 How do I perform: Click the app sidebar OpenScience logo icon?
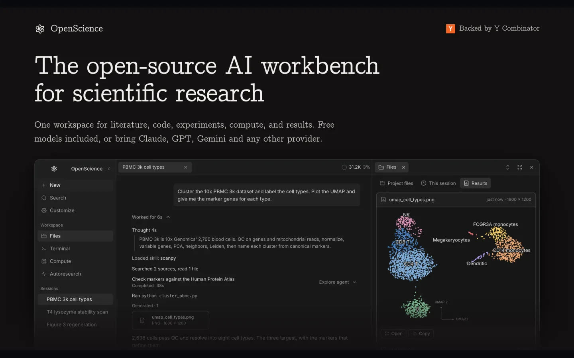coord(54,169)
